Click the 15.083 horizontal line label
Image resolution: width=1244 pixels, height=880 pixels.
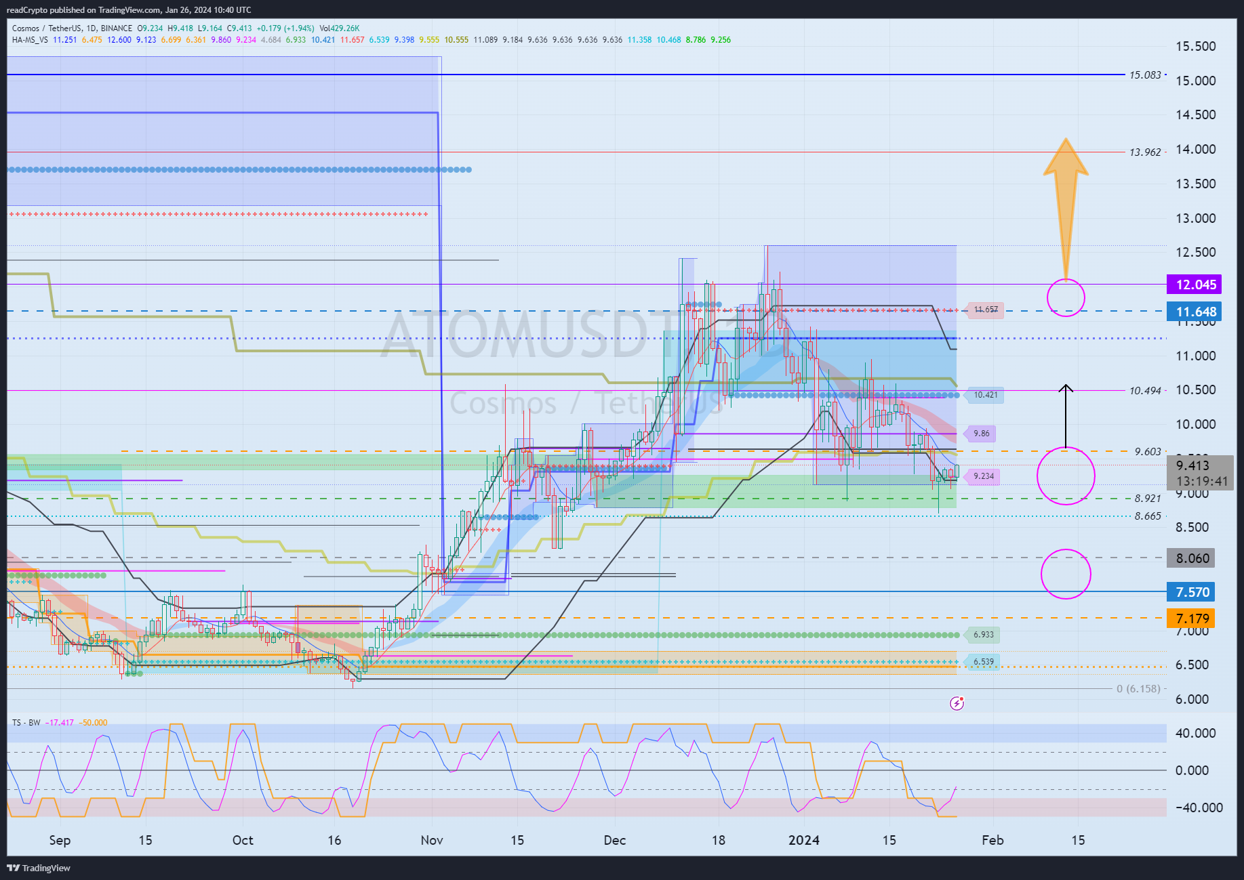[x=1145, y=75]
